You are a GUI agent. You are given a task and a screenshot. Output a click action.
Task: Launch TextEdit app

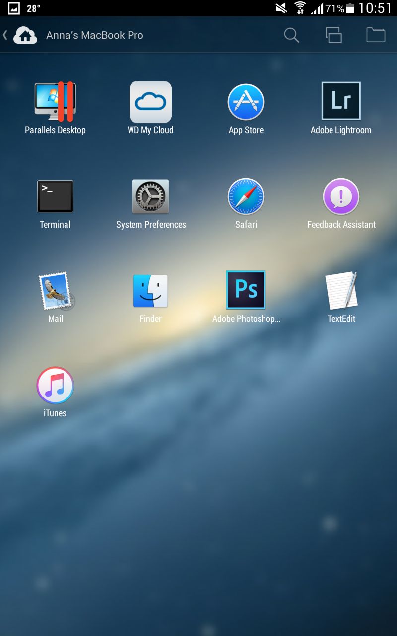341,290
